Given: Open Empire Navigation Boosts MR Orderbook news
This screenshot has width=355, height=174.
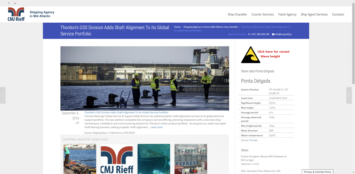Looking at the screenshot, I should point(264,158).
